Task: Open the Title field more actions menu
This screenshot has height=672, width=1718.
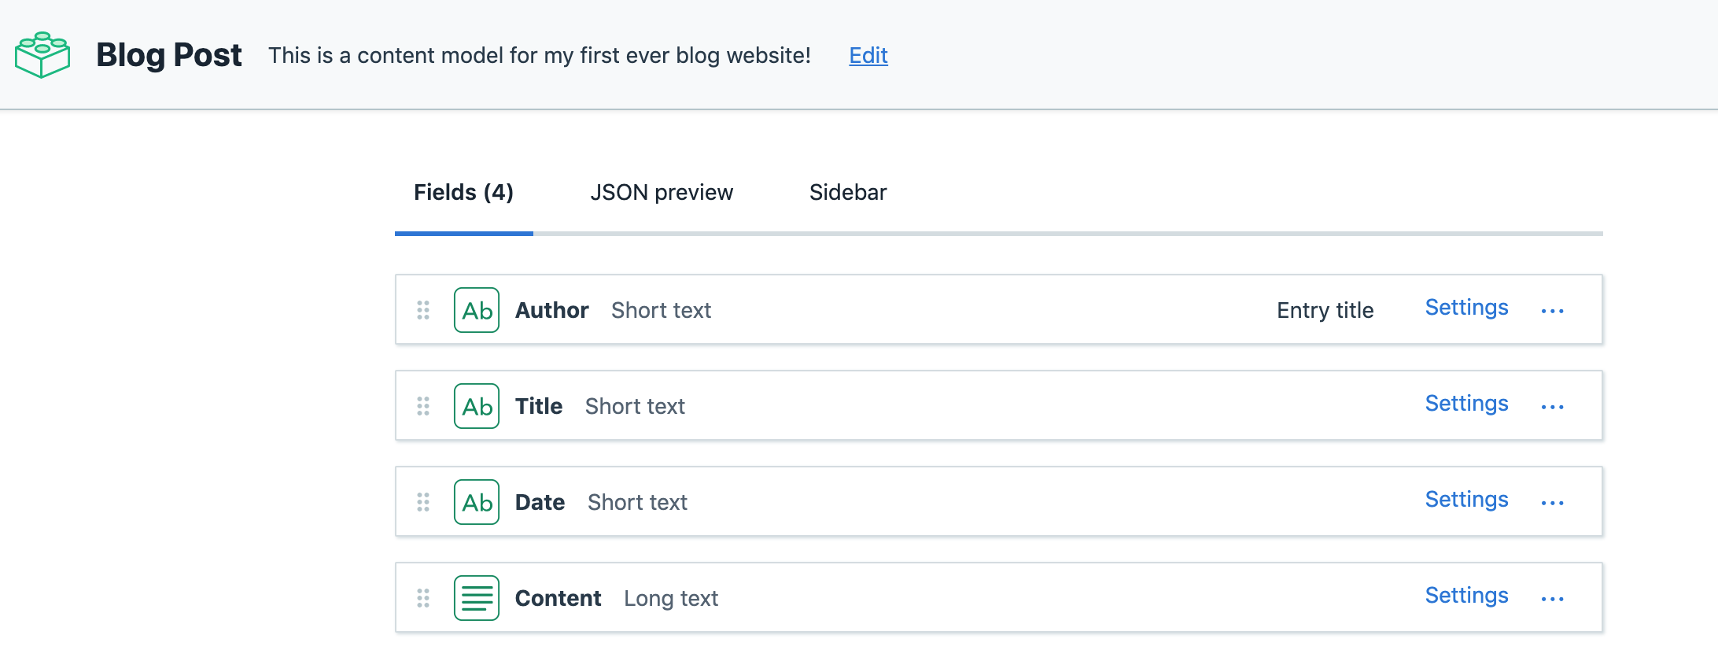Action: tap(1552, 407)
